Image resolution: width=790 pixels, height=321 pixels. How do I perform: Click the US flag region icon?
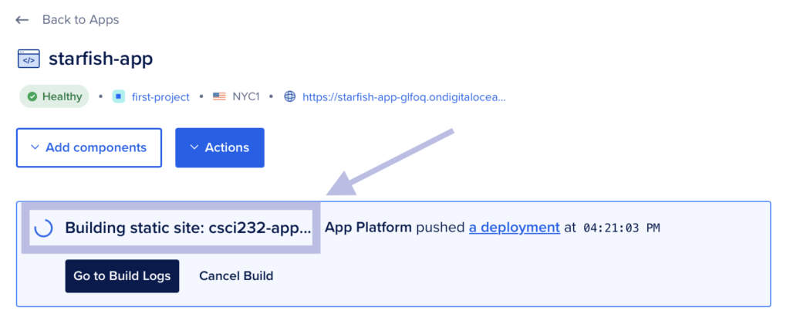219,97
